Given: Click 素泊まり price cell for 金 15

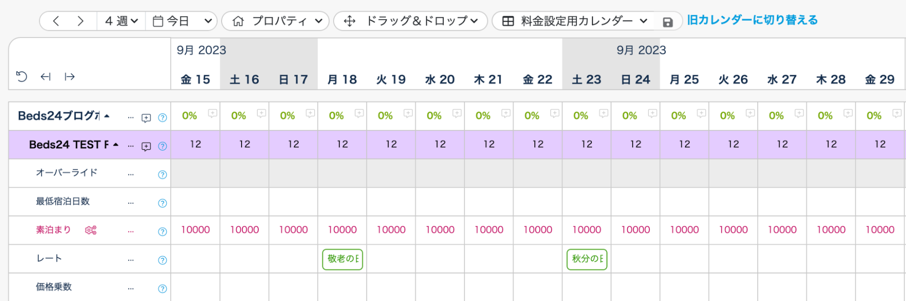Looking at the screenshot, I should point(195,230).
